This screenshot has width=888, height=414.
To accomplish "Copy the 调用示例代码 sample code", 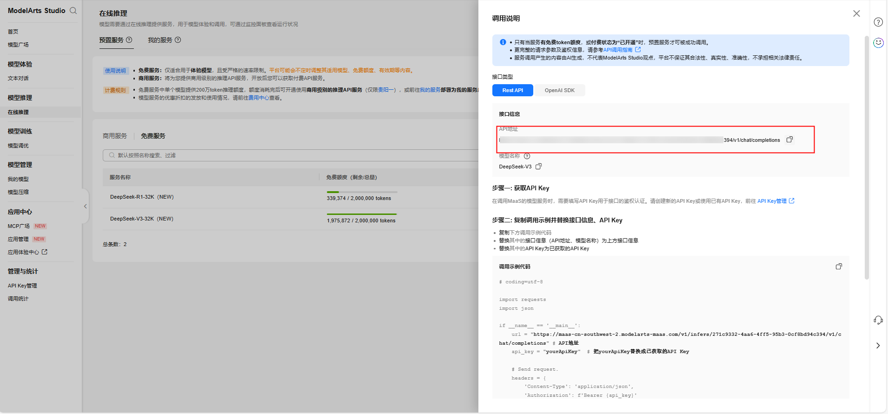I will click(x=839, y=267).
